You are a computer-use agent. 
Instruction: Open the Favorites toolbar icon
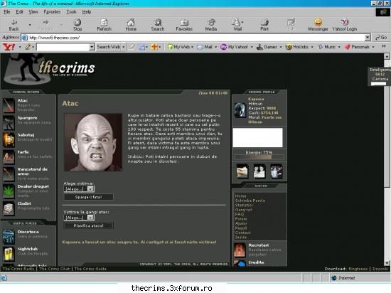coord(184,25)
